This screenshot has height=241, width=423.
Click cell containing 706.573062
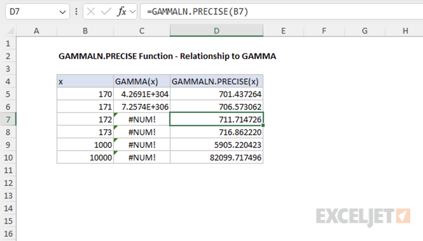pyautogui.click(x=217, y=107)
